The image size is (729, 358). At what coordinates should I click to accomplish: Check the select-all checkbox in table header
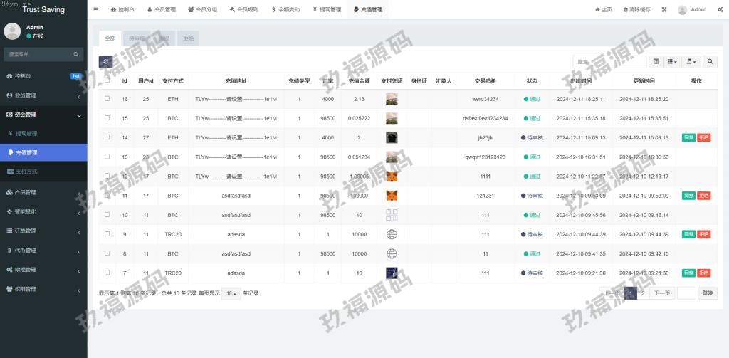click(107, 80)
